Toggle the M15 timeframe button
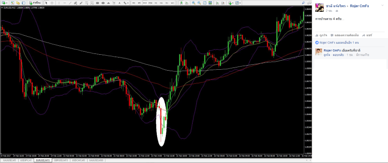 coord(145,3)
